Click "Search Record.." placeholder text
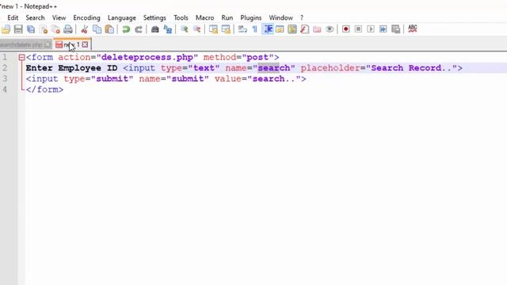507x285 pixels. [x=412, y=68]
